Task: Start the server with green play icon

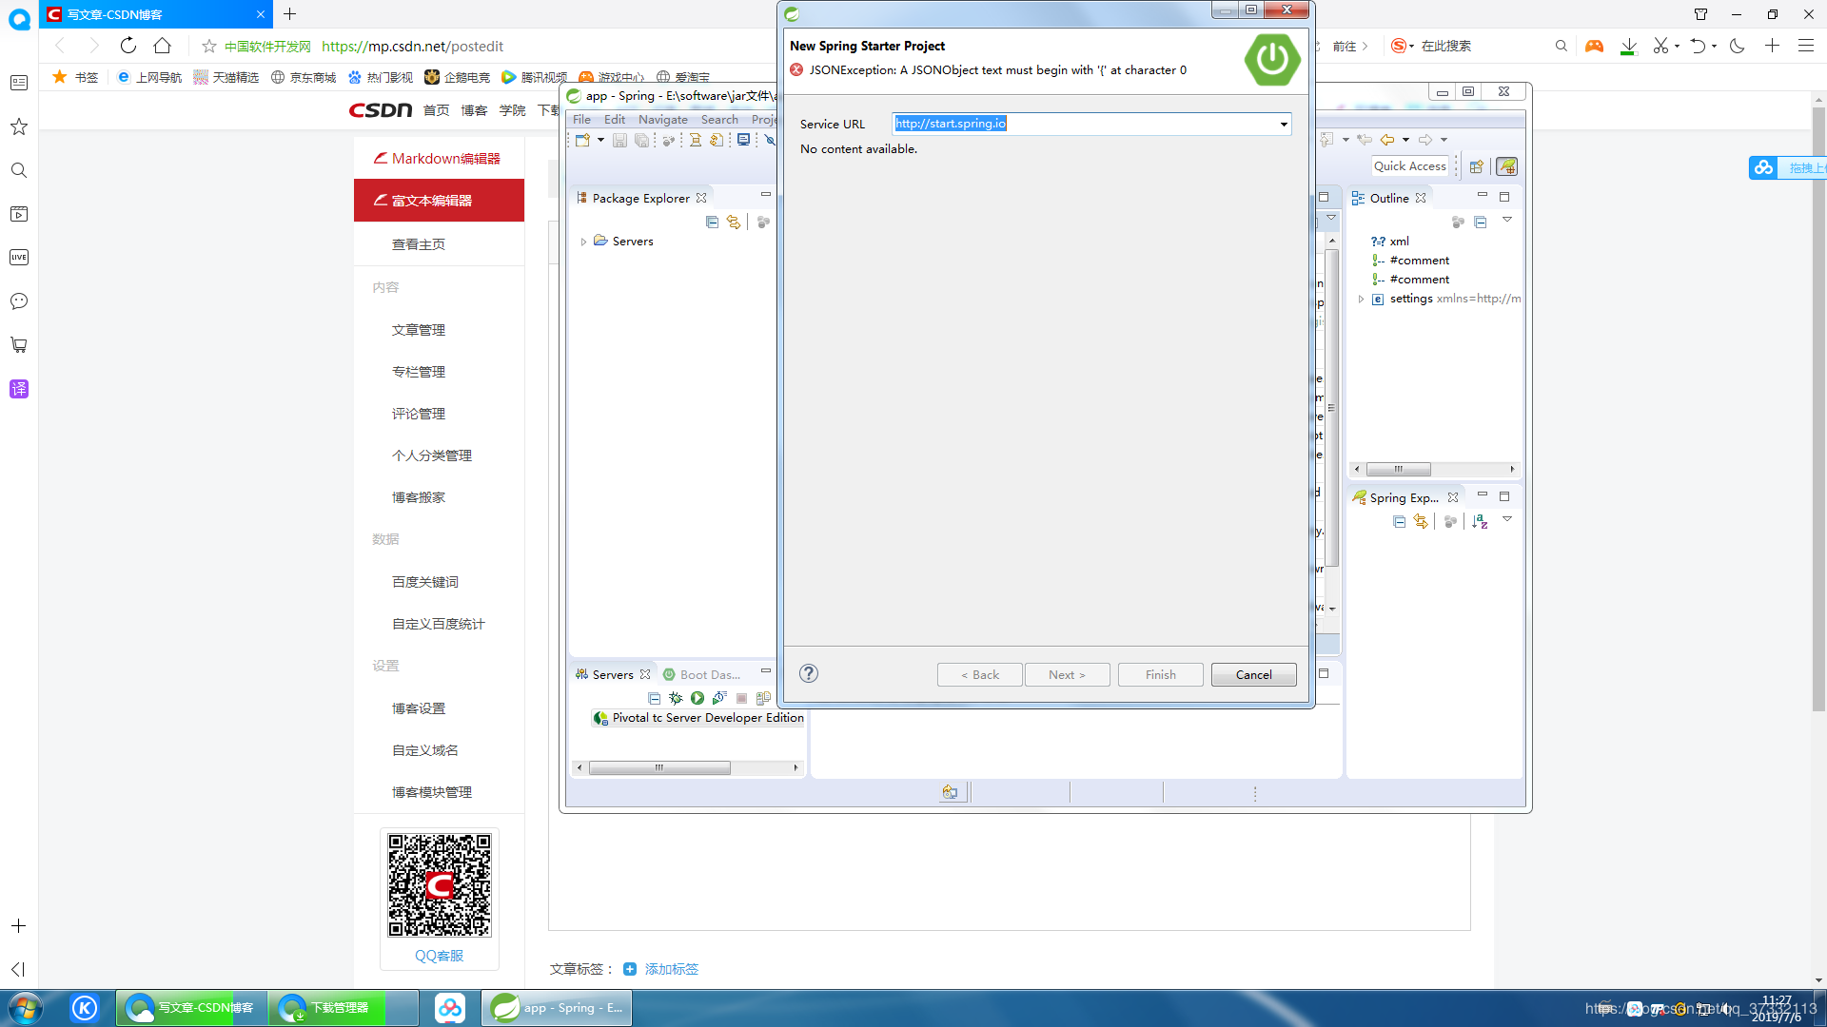Action: 697,698
